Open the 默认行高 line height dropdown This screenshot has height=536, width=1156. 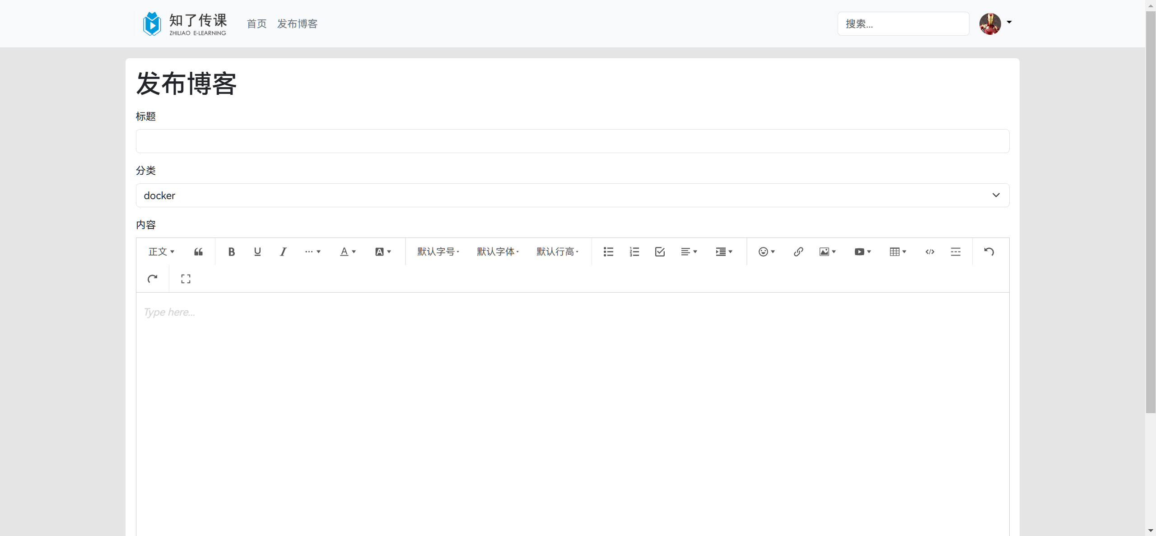click(x=557, y=252)
